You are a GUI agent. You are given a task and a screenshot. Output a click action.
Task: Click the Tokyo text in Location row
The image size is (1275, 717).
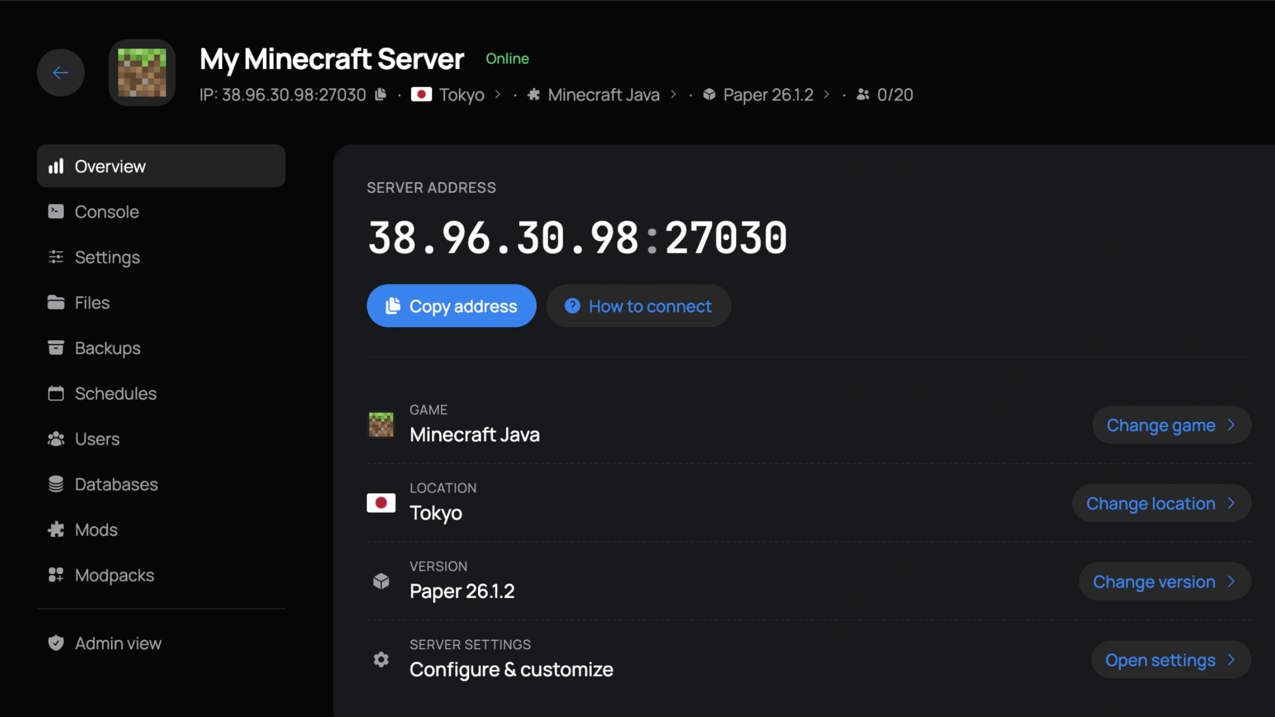tap(436, 513)
